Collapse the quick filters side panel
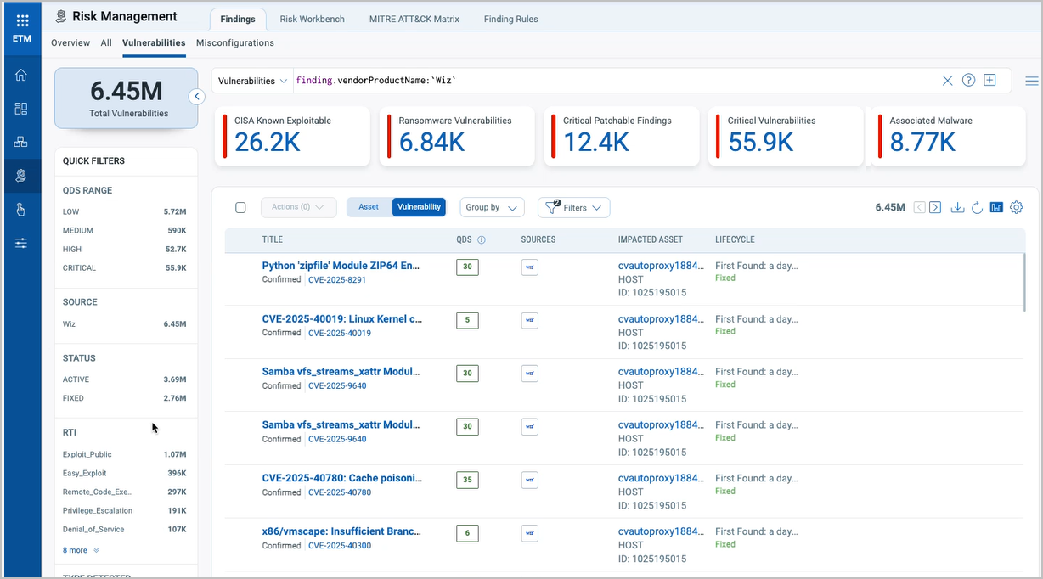 tap(197, 97)
